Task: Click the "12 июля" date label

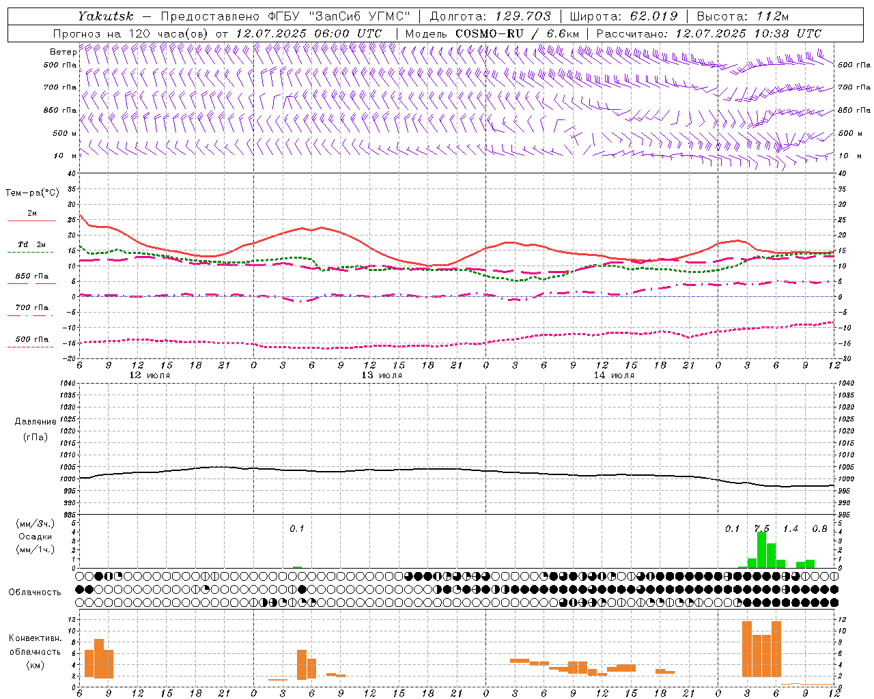Action: pos(150,375)
